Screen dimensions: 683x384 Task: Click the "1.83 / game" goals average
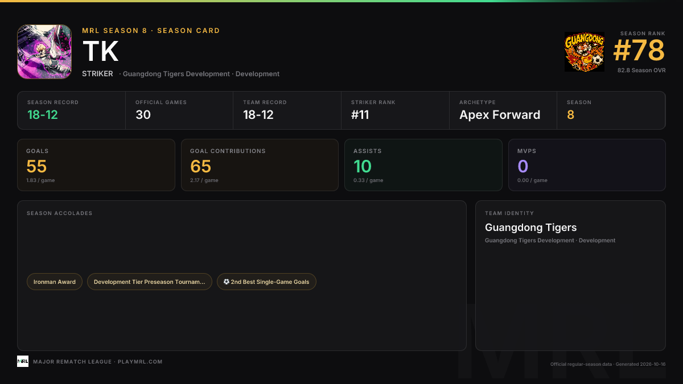40,180
